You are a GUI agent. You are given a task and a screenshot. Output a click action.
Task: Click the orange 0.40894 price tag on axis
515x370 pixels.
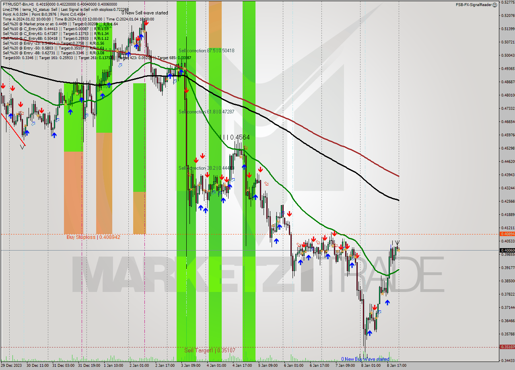[507, 234]
